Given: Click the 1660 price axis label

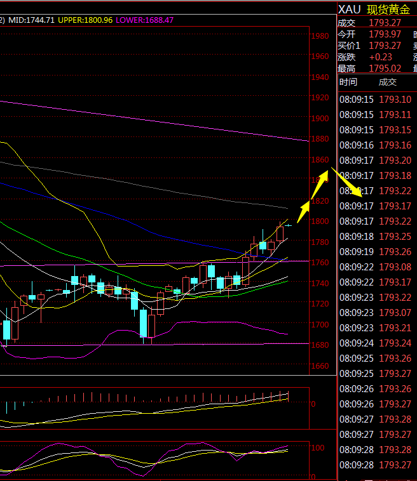Looking at the screenshot, I should [320, 366].
